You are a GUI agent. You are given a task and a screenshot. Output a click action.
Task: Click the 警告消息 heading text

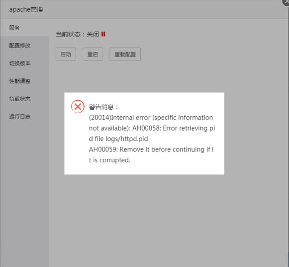[x=103, y=107]
